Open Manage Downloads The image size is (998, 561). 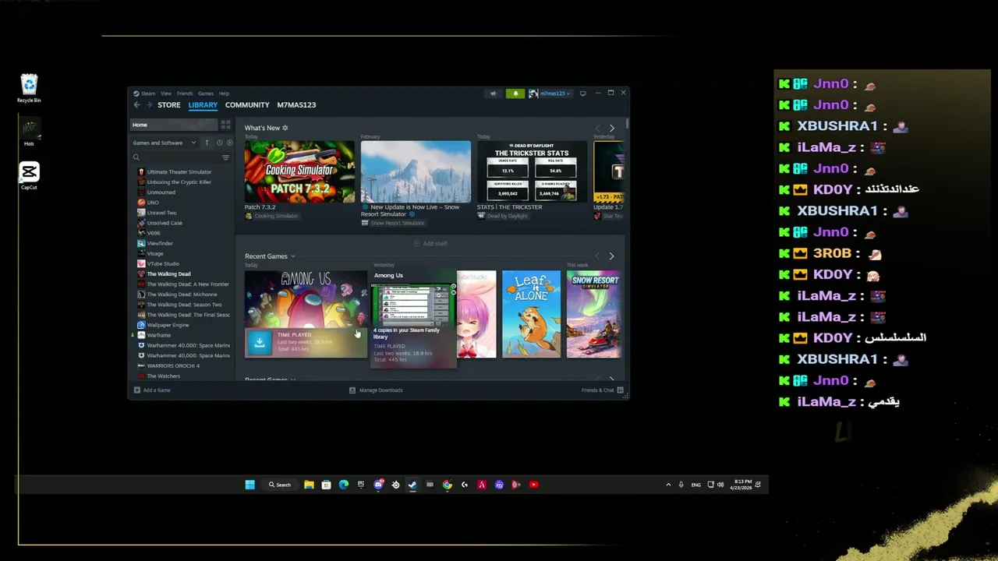click(376, 390)
